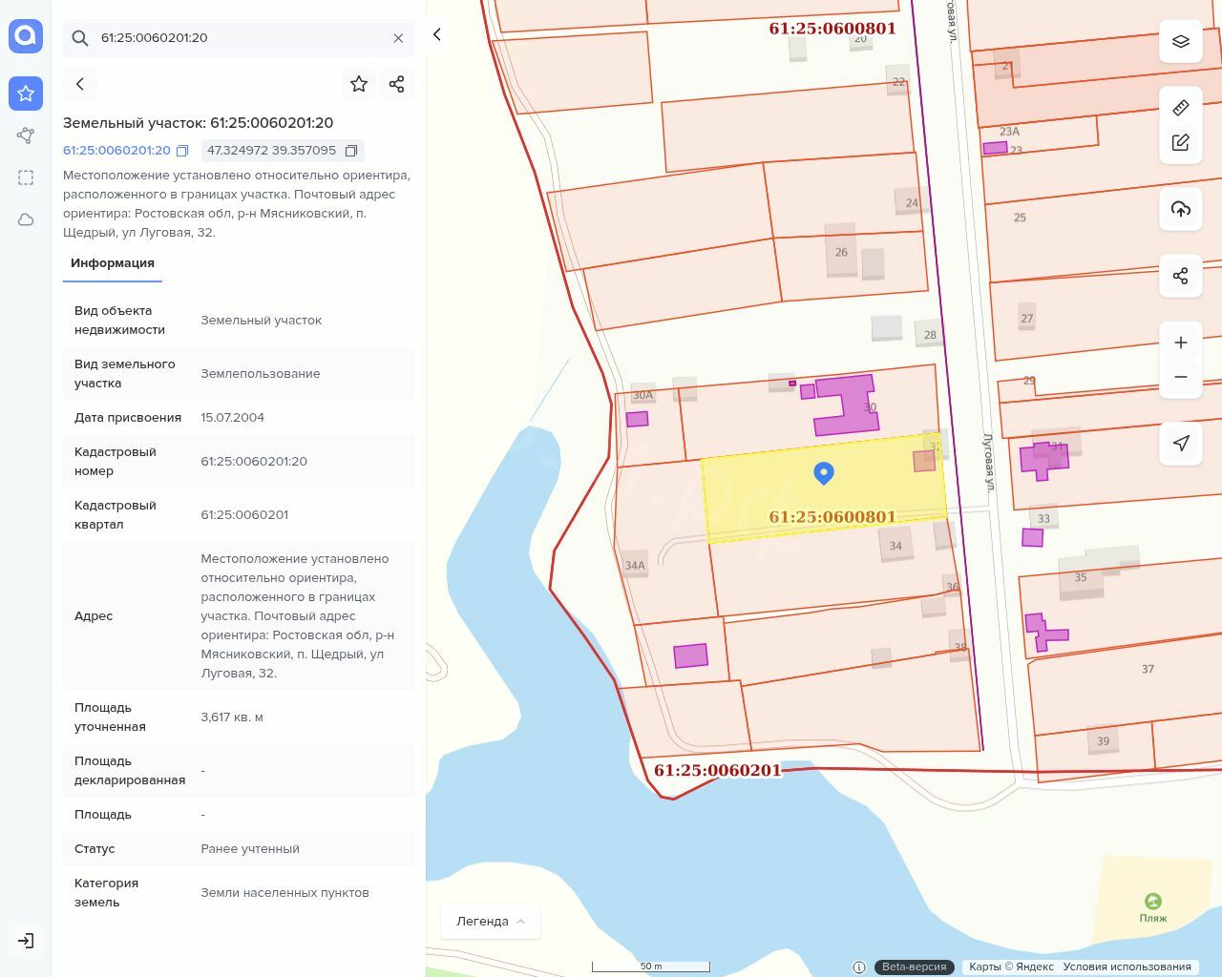Click the cloud upload icon
The width and height of the screenshot is (1222, 977).
pyautogui.click(x=1180, y=209)
